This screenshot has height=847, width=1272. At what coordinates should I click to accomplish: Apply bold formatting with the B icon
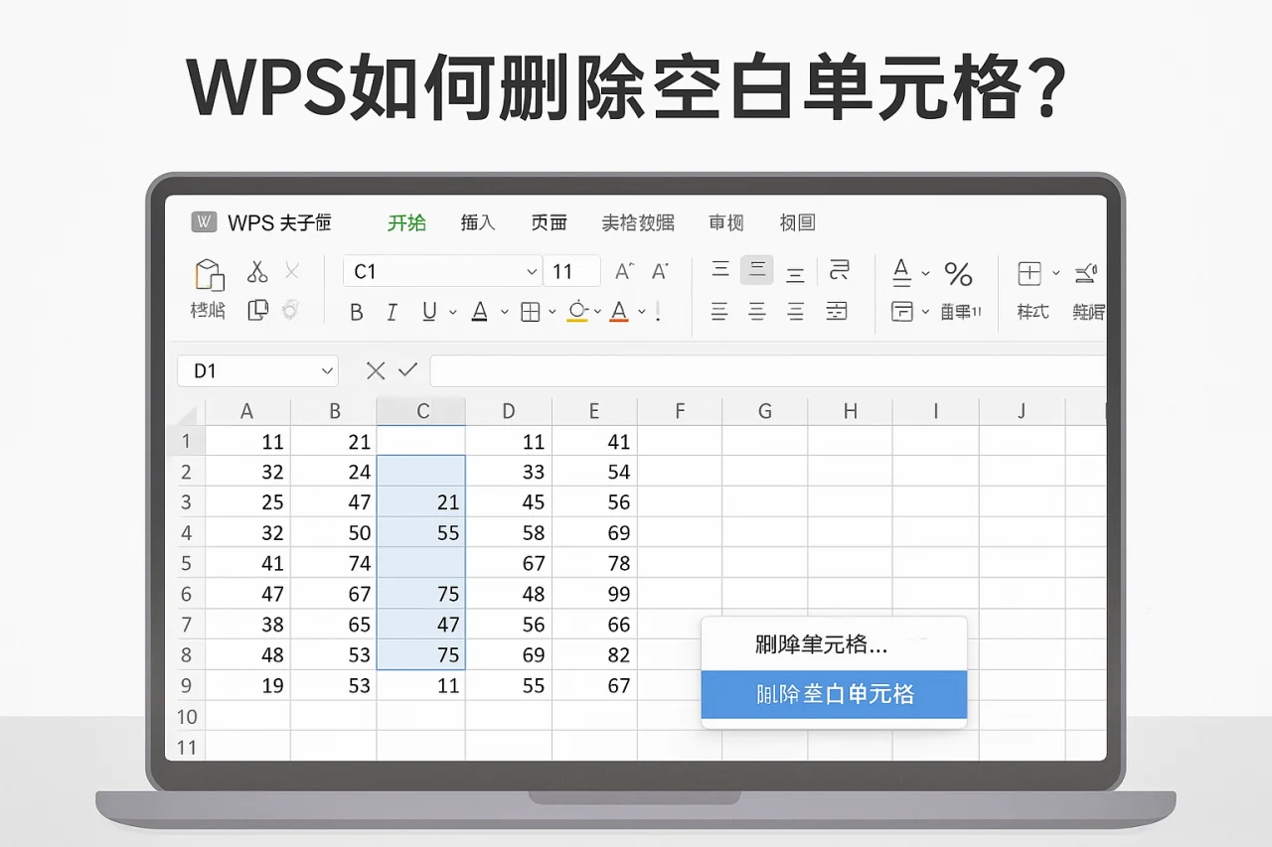356,311
